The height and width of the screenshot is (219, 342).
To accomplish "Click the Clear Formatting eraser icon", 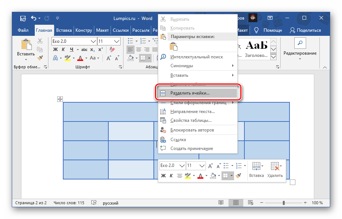I will (x=113, y=49).
